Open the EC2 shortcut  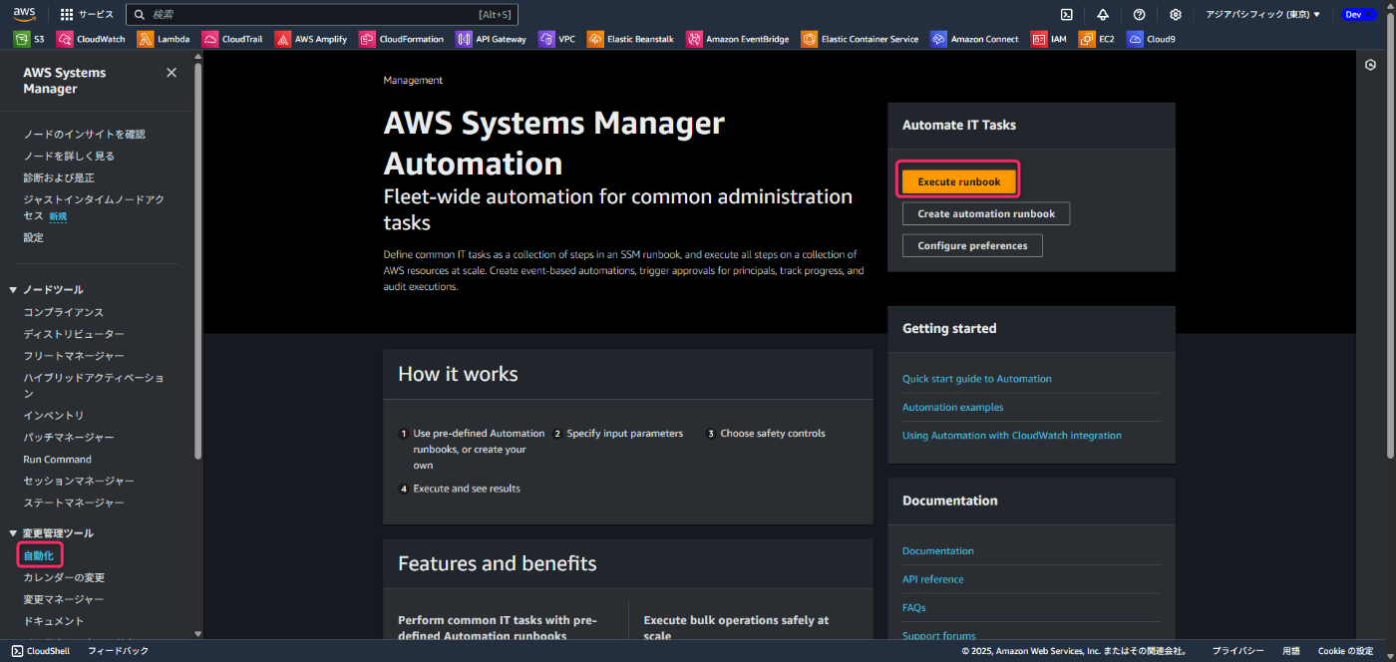[x=1098, y=39]
